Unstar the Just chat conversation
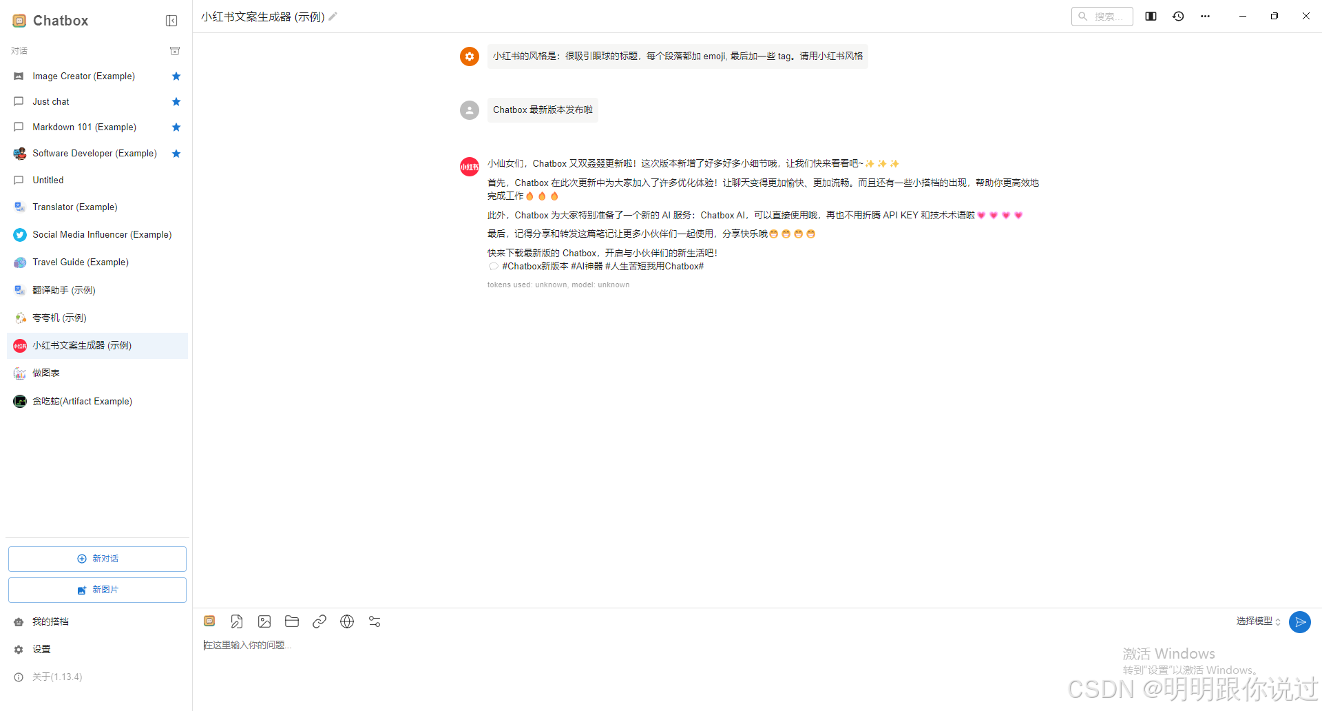This screenshot has width=1322, height=711. (x=176, y=102)
